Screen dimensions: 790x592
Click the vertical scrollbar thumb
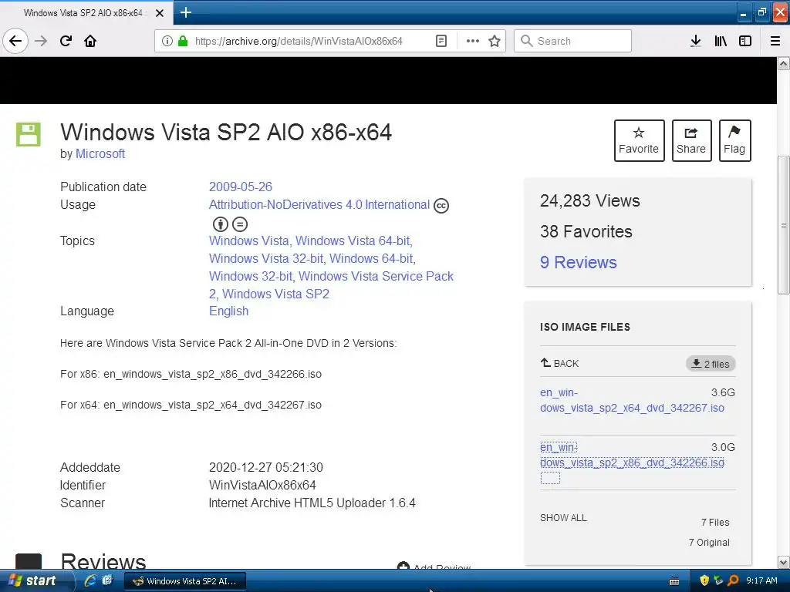784,225
